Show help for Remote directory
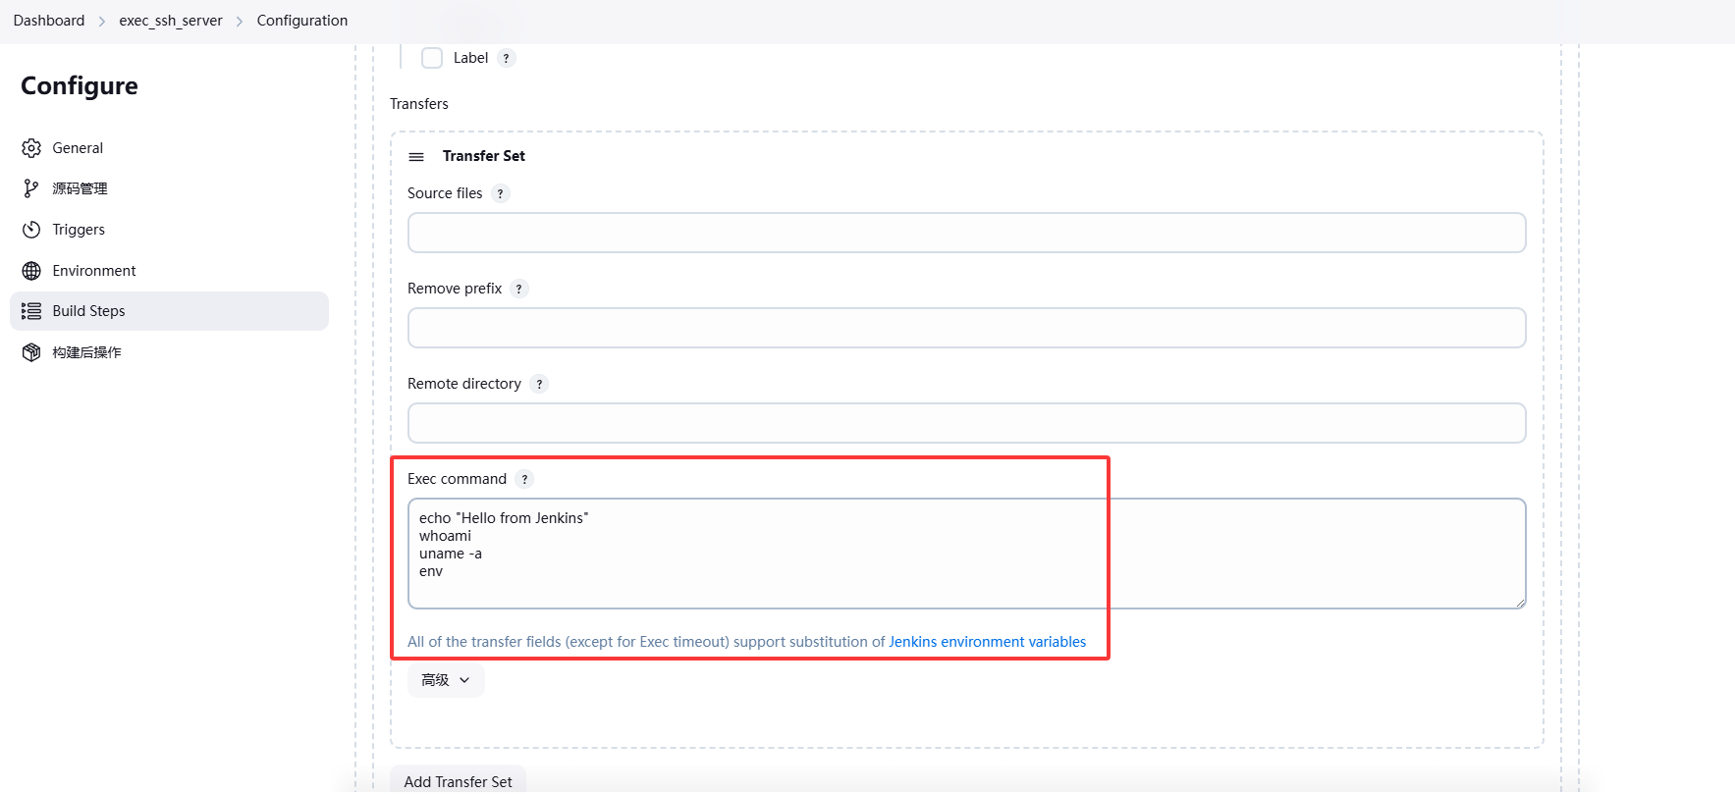Image resolution: width=1735 pixels, height=794 pixels. [539, 384]
